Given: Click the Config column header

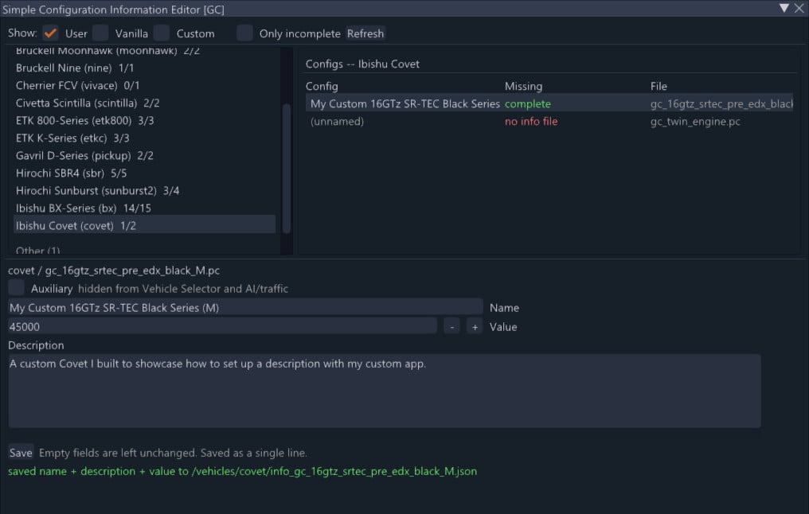Looking at the screenshot, I should [322, 86].
